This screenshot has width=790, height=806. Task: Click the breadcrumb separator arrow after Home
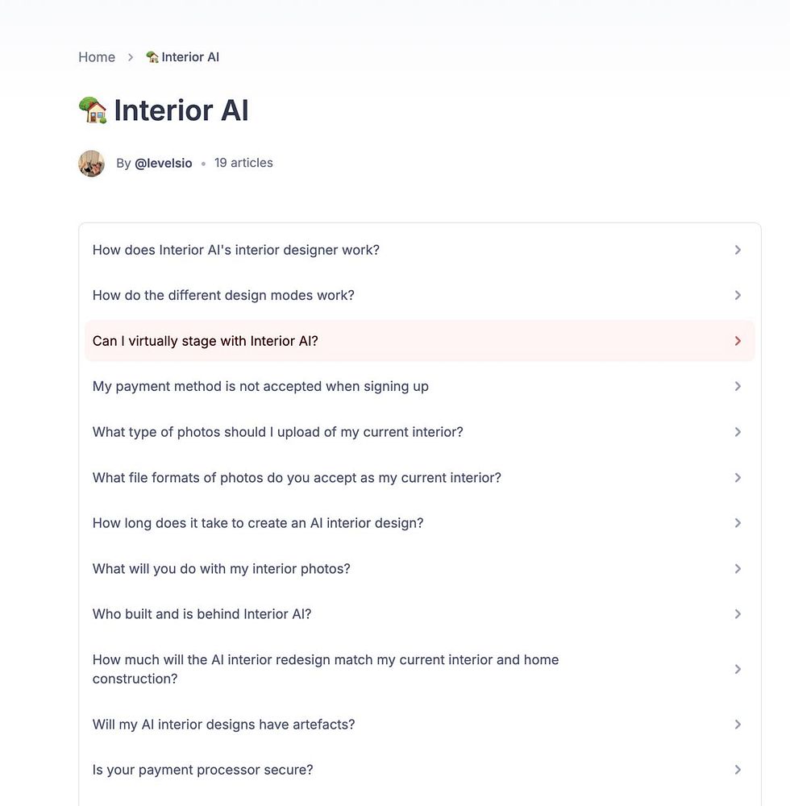[131, 57]
